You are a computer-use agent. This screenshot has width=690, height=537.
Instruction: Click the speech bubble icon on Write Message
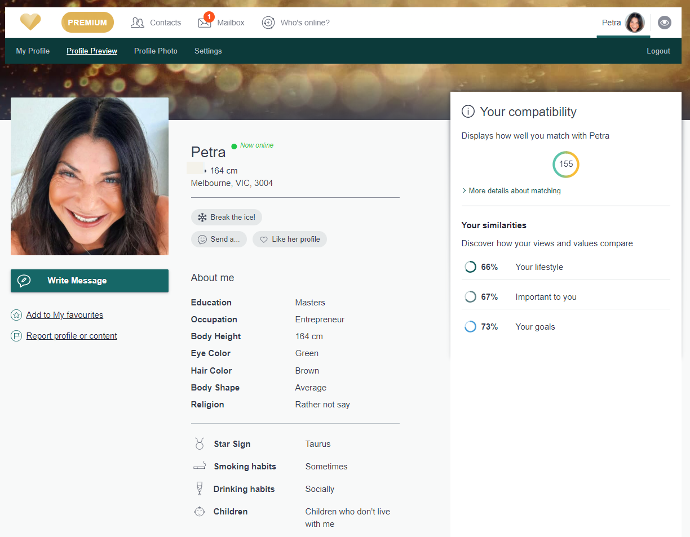click(24, 281)
